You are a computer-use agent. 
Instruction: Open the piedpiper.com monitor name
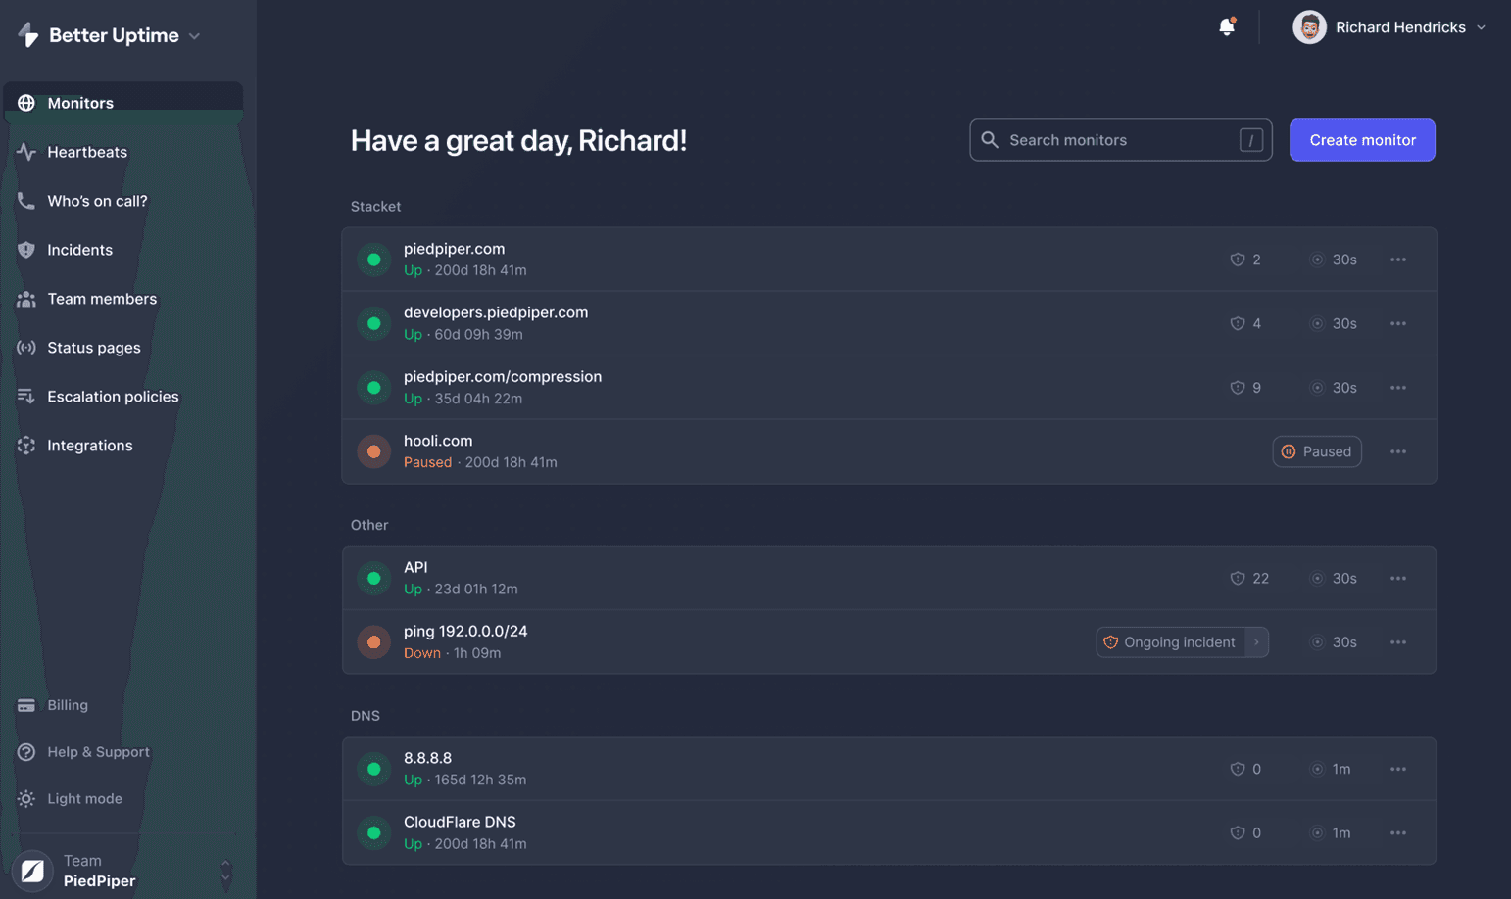coord(454,249)
